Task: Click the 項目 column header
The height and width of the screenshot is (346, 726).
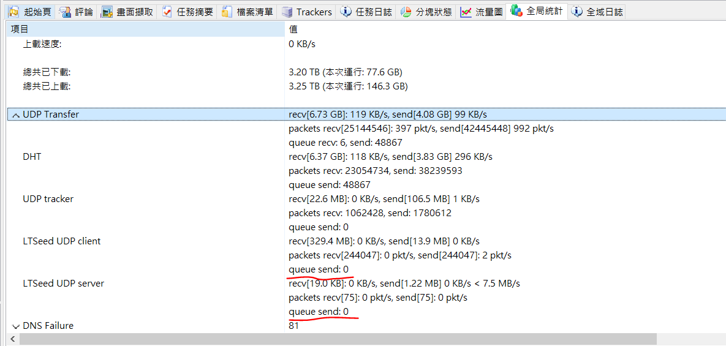Action: click(146, 29)
